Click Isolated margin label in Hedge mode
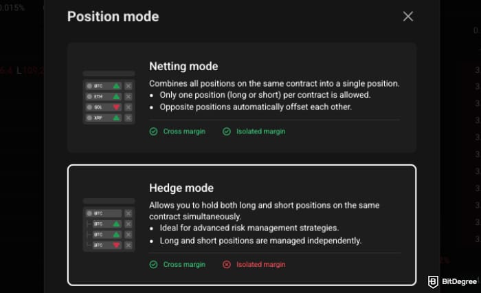Image resolution: width=481 pixels, height=293 pixels. [260, 264]
